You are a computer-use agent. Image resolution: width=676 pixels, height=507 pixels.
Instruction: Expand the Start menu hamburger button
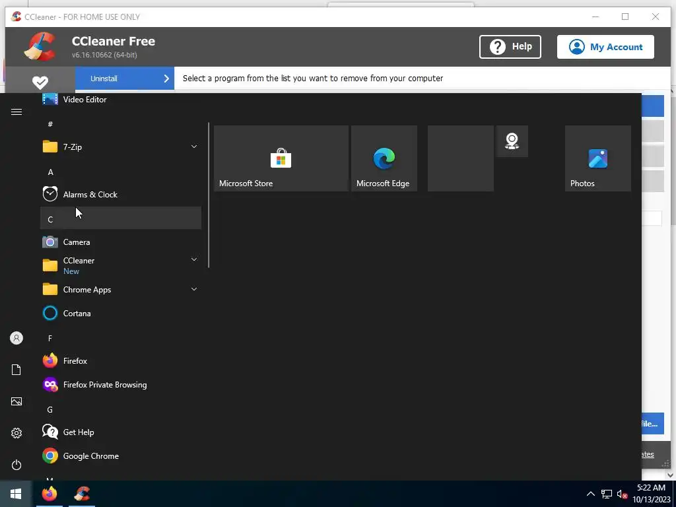tap(17, 112)
